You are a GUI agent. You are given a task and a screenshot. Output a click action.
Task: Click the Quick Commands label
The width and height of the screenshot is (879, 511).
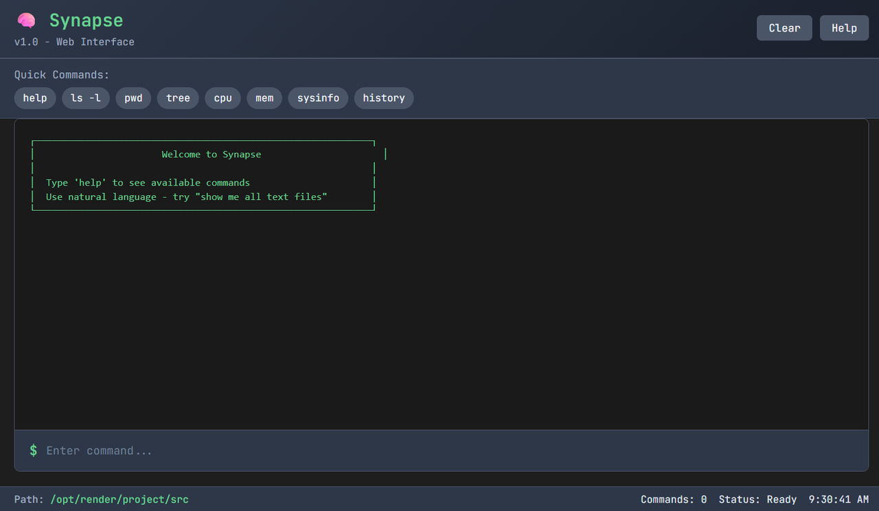click(61, 74)
